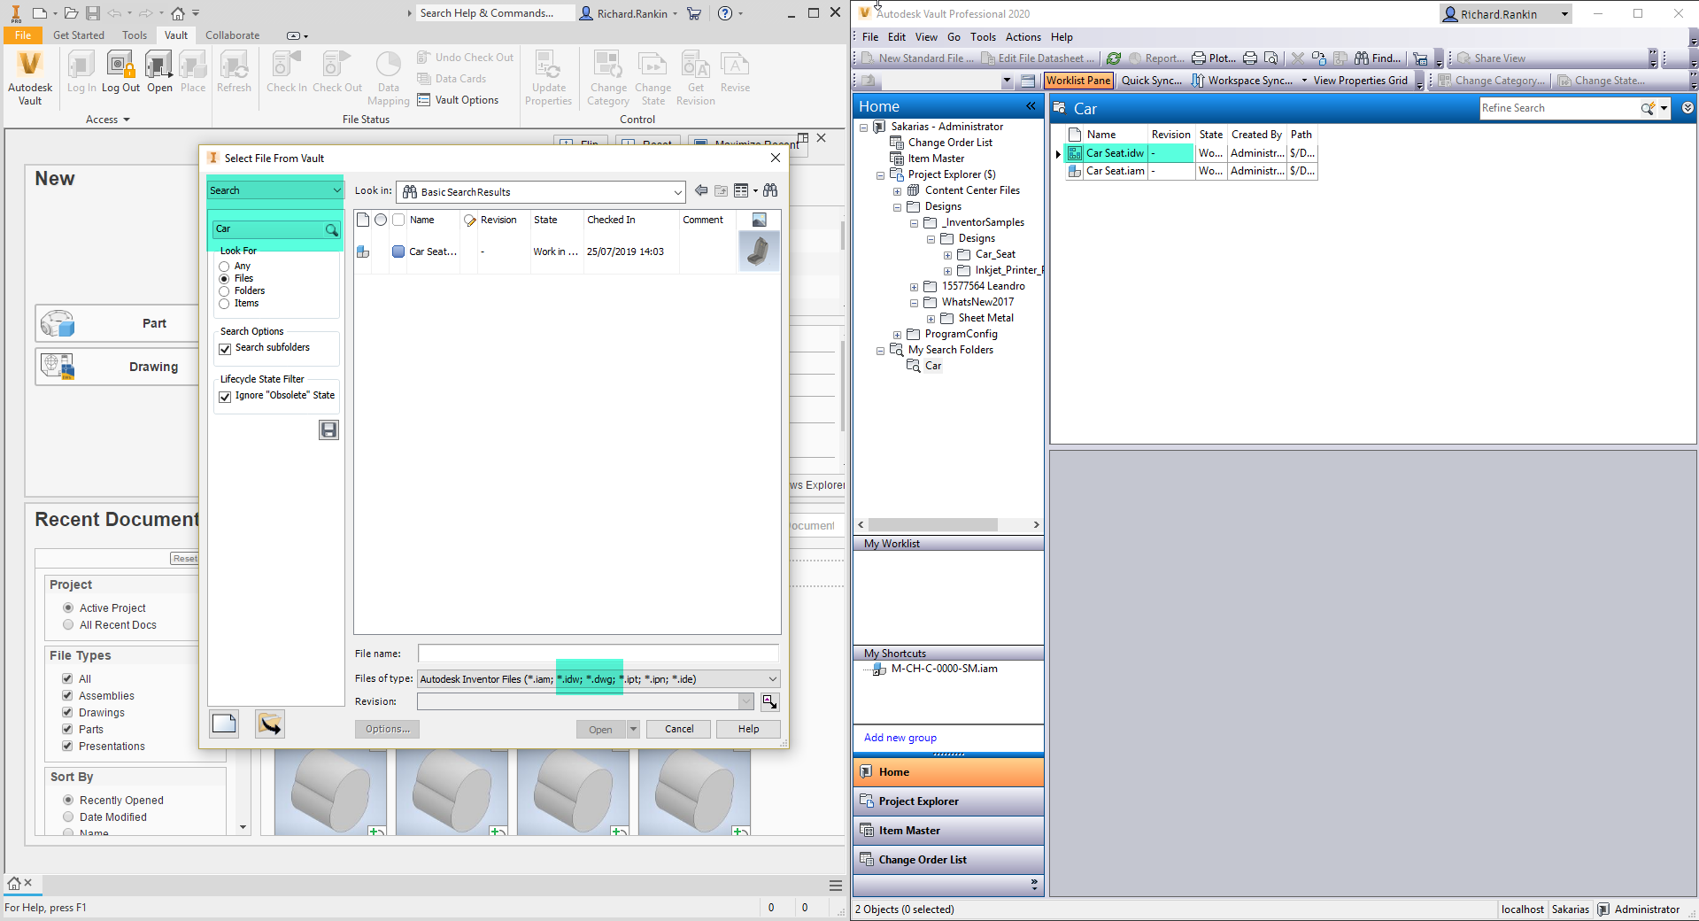
Task: Click the magnifier icon in the Car search field
Action: click(331, 229)
